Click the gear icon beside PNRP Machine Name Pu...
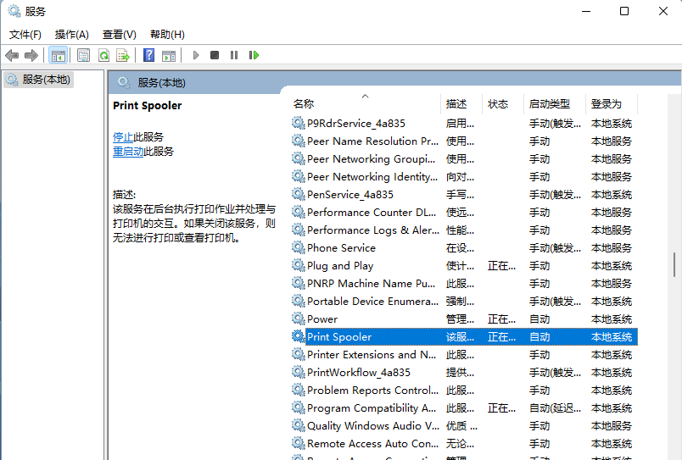 298,283
